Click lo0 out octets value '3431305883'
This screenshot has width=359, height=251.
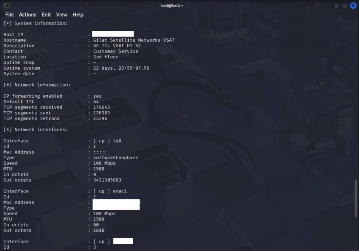107,180
